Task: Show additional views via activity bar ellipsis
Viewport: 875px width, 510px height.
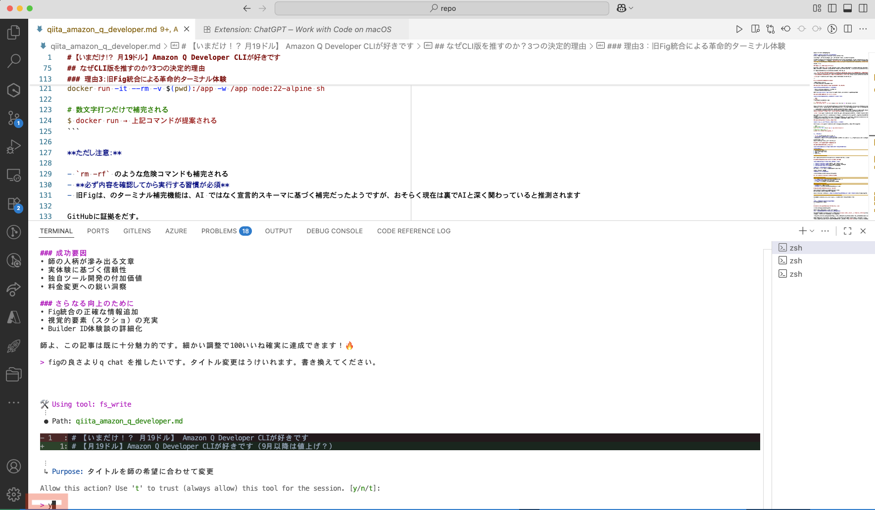Action: coord(14,403)
